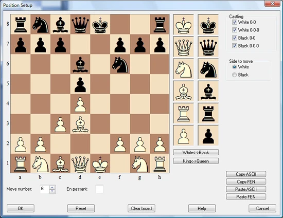Pick the black bishop from piece palette
Screen dimensions: 283x218
click(x=208, y=91)
